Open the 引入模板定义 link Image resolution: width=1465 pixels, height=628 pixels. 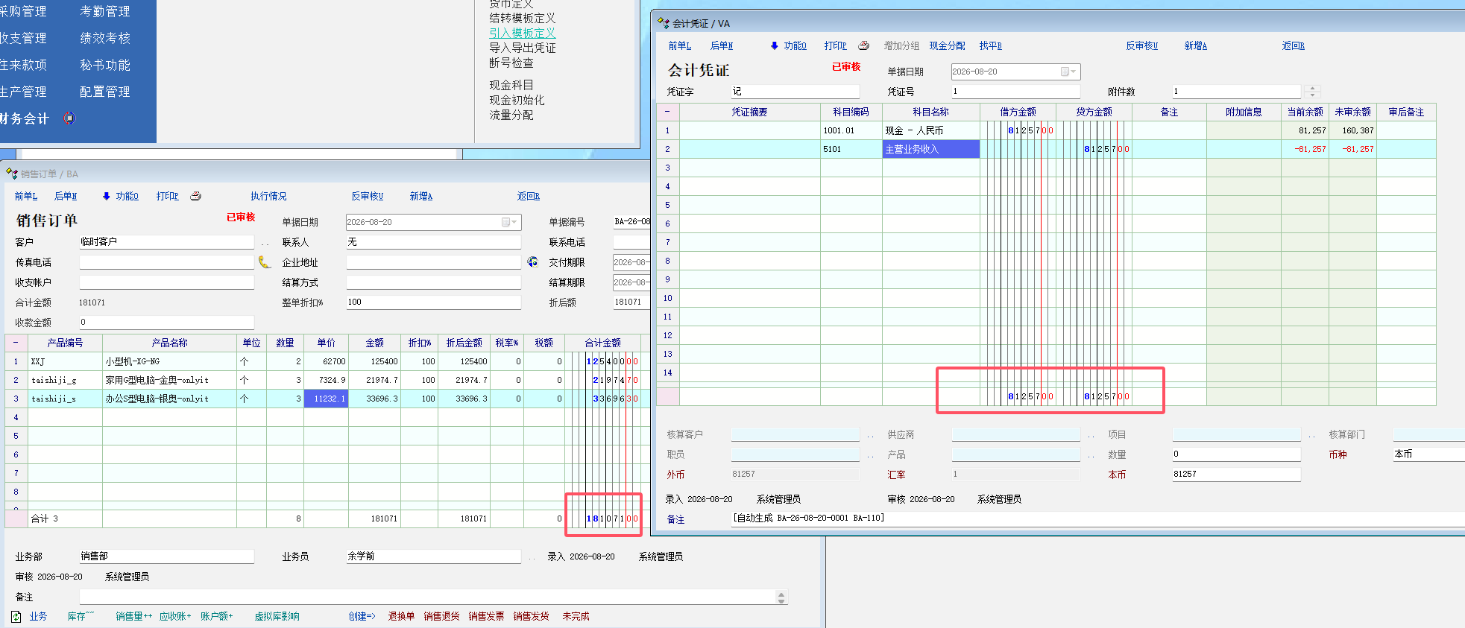522,33
